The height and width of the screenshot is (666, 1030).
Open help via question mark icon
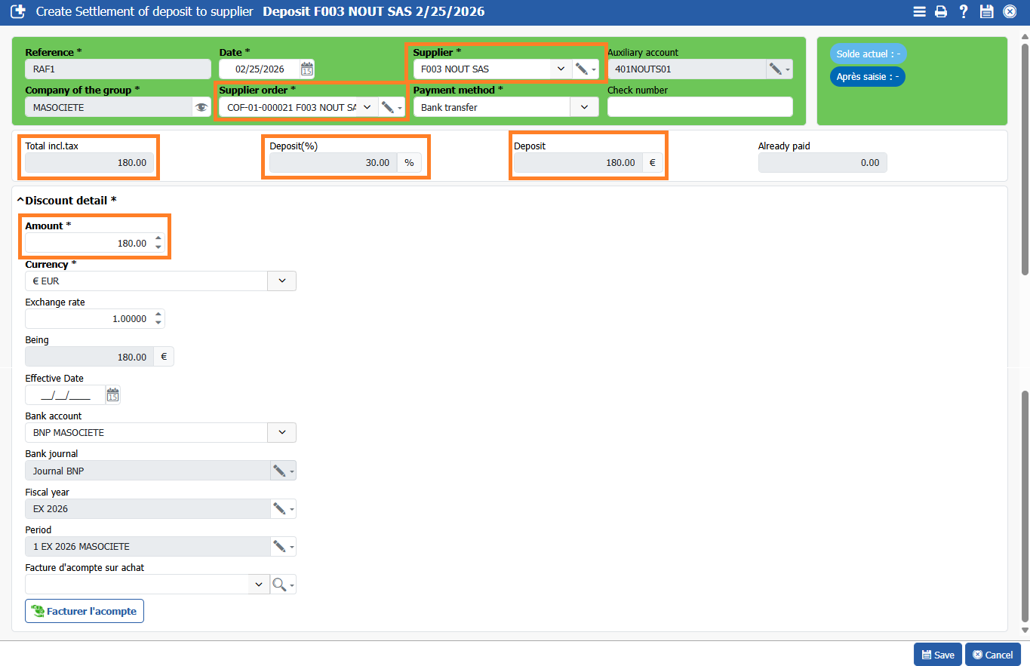coord(964,12)
